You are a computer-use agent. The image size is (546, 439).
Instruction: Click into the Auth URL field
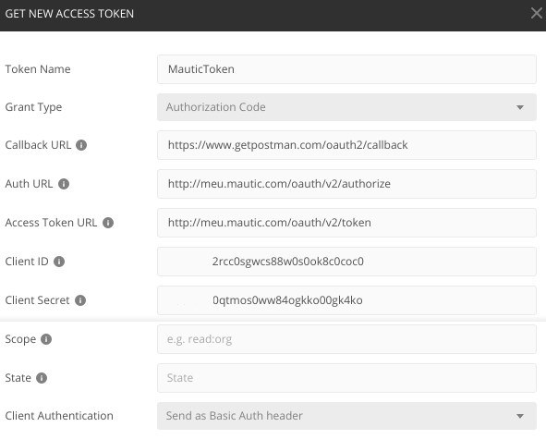click(x=346, y=184)
